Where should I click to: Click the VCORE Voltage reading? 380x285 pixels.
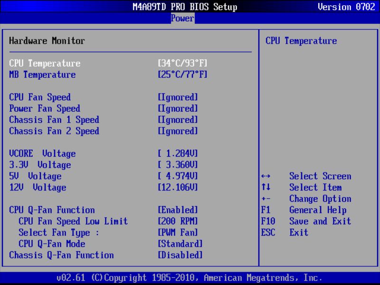(42, 153)
